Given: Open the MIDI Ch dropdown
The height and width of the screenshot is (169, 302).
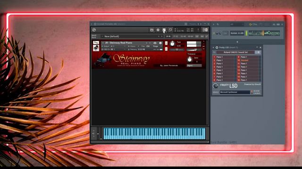Looking at the screenshot, I should point(114,49).
